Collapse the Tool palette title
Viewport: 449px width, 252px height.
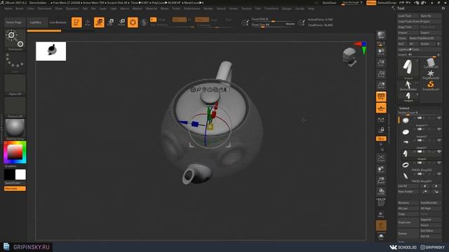coord(401,8)
